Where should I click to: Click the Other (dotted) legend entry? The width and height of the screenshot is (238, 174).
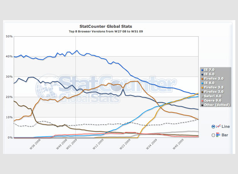coord(216,105)
